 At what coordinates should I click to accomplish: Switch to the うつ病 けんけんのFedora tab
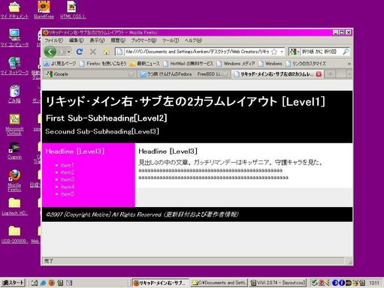tap(183, 74)
